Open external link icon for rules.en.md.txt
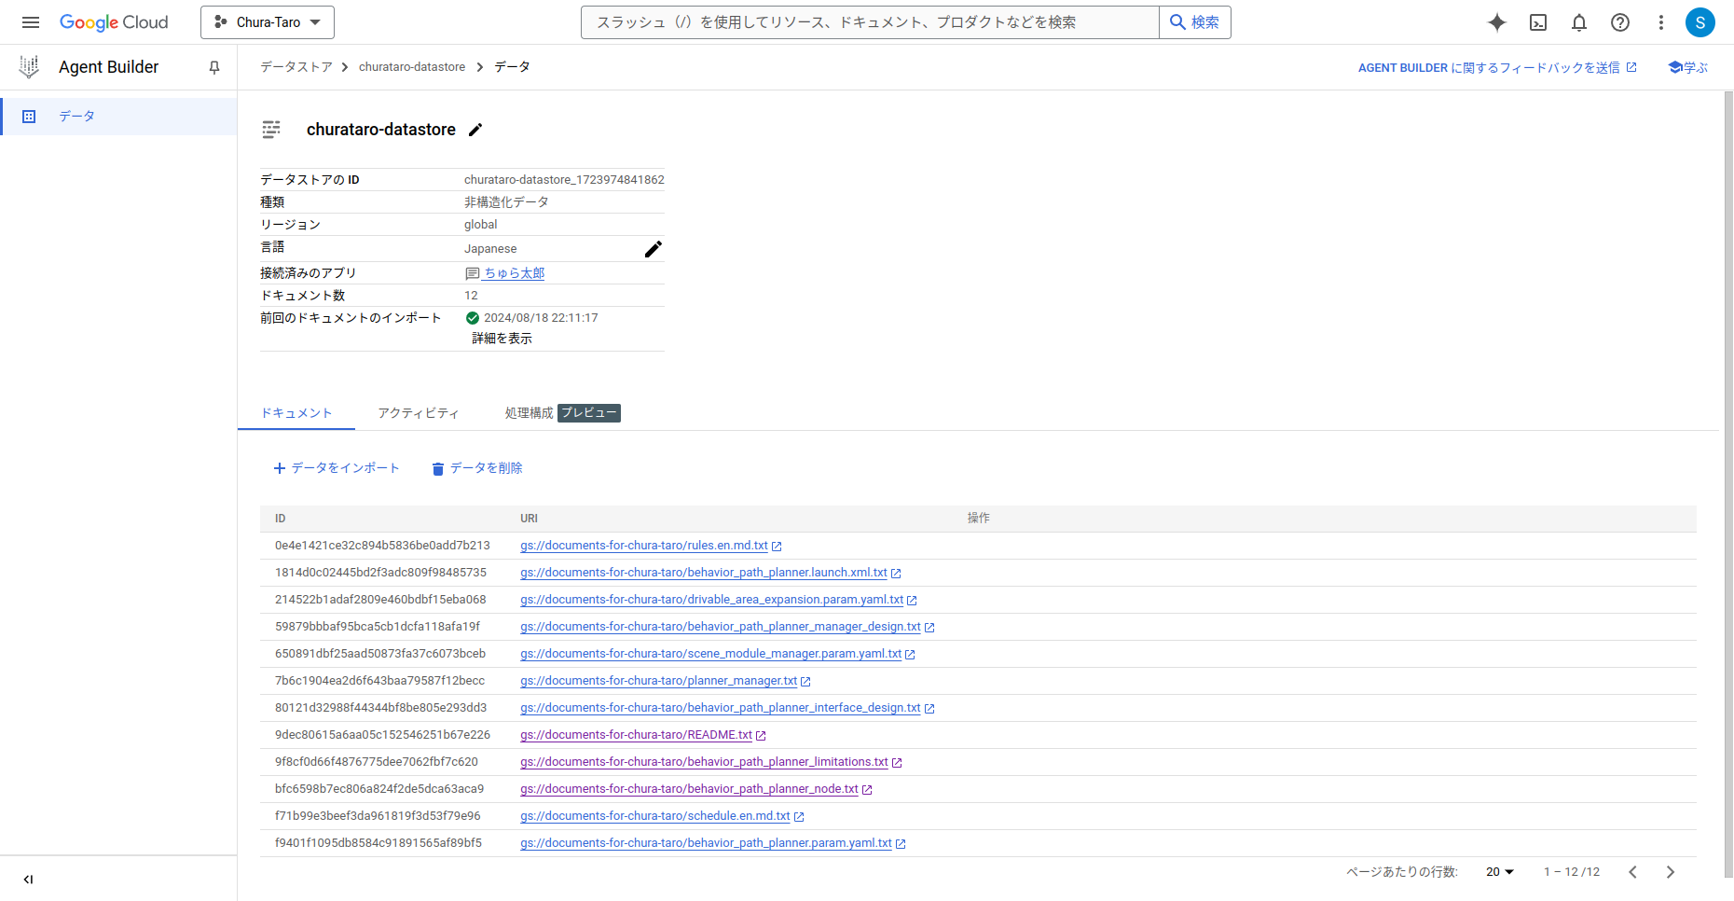 click(x=777, y=547)
